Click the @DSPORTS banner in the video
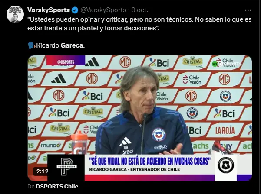Viewport: 261px width, 194px height. [x=66, y=60]
